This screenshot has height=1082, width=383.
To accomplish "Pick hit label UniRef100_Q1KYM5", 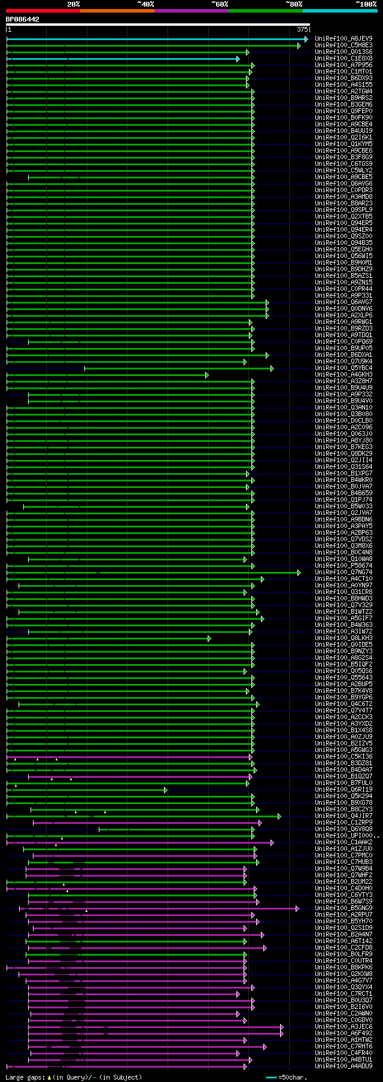I will (344, 144).
